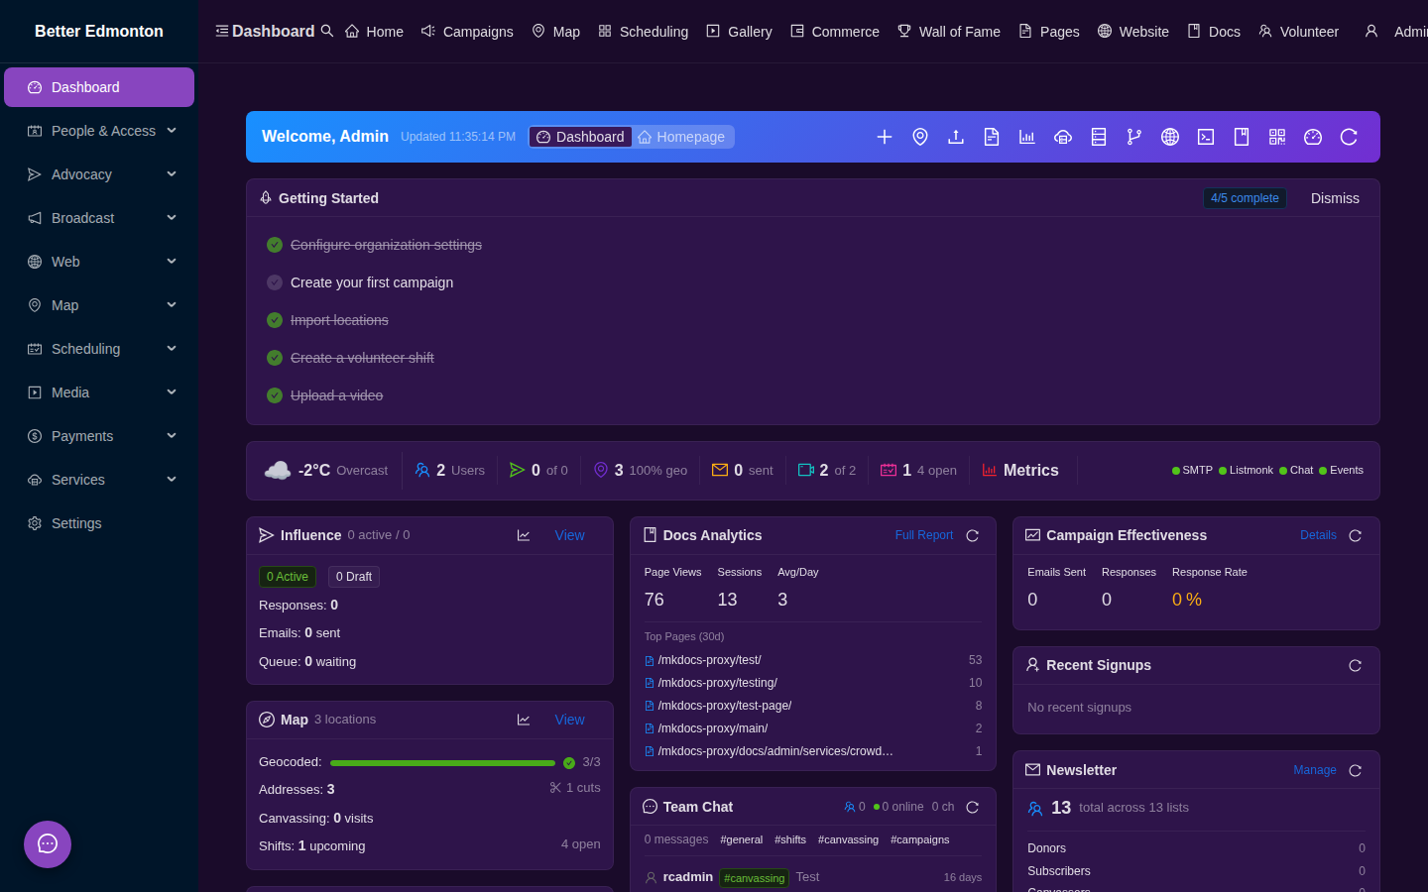Image resolution: width=1428 pixels, height=892 pixels.
Task: Switch to Dashboard view toggle in welcome bar
Action: 580,137
